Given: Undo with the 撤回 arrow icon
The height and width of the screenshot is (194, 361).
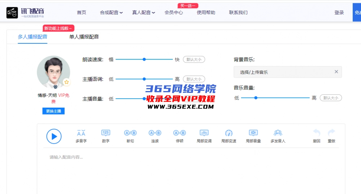Looking at the screenshot, I should 317,133.
